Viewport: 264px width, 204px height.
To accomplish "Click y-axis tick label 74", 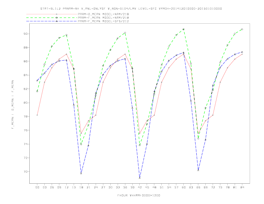I will [25, 144].
